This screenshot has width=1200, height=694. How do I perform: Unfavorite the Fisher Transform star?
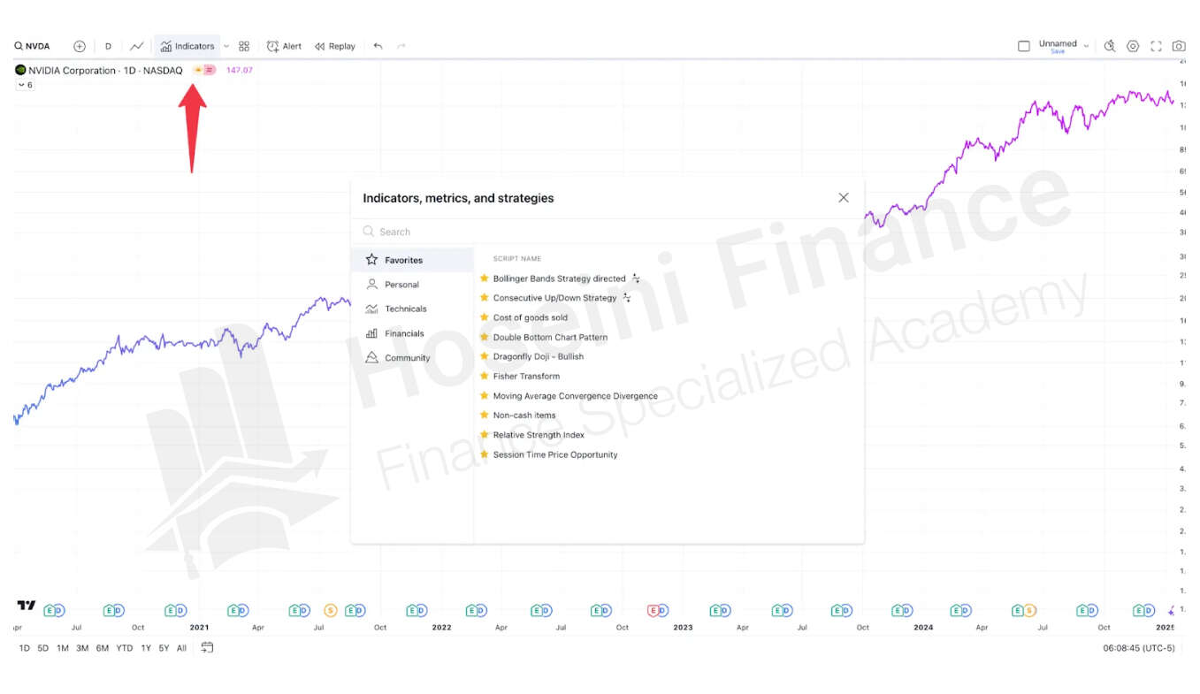pos(484,376)
